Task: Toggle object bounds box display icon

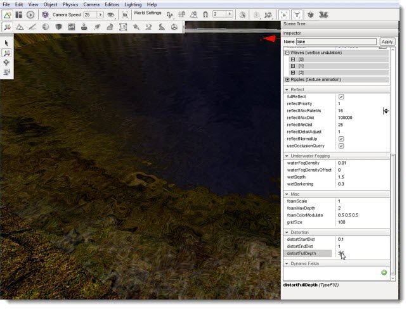Action: [284, 15]
